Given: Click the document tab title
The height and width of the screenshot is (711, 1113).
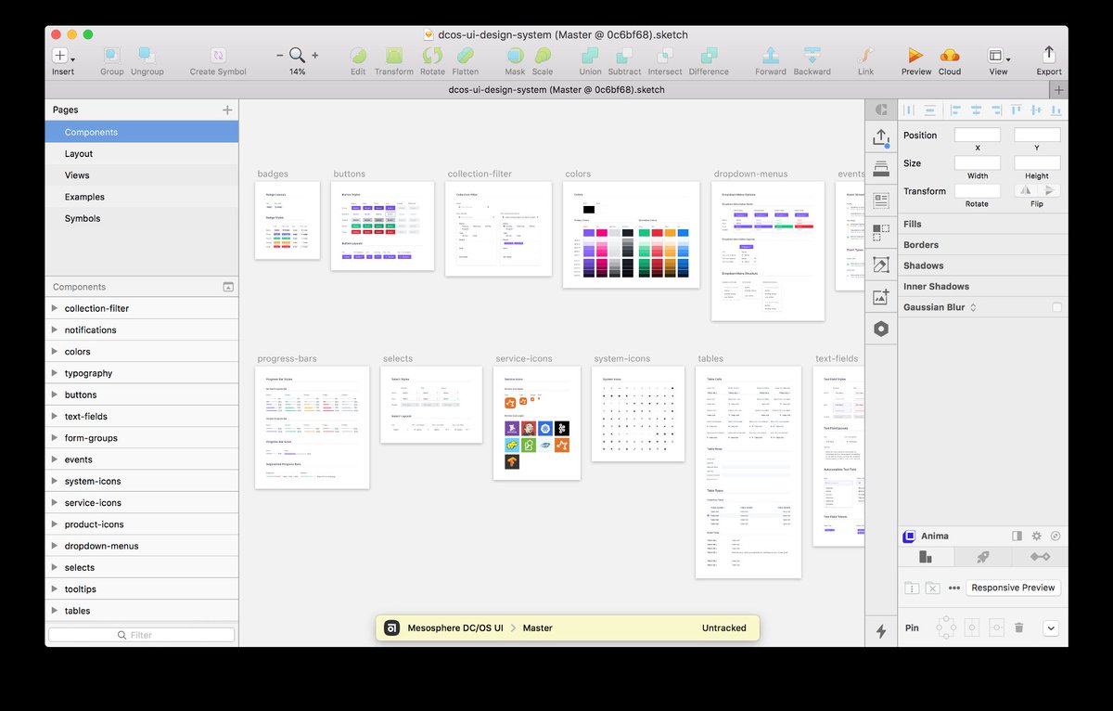Looking at the screenshot, I should point(555,89).
